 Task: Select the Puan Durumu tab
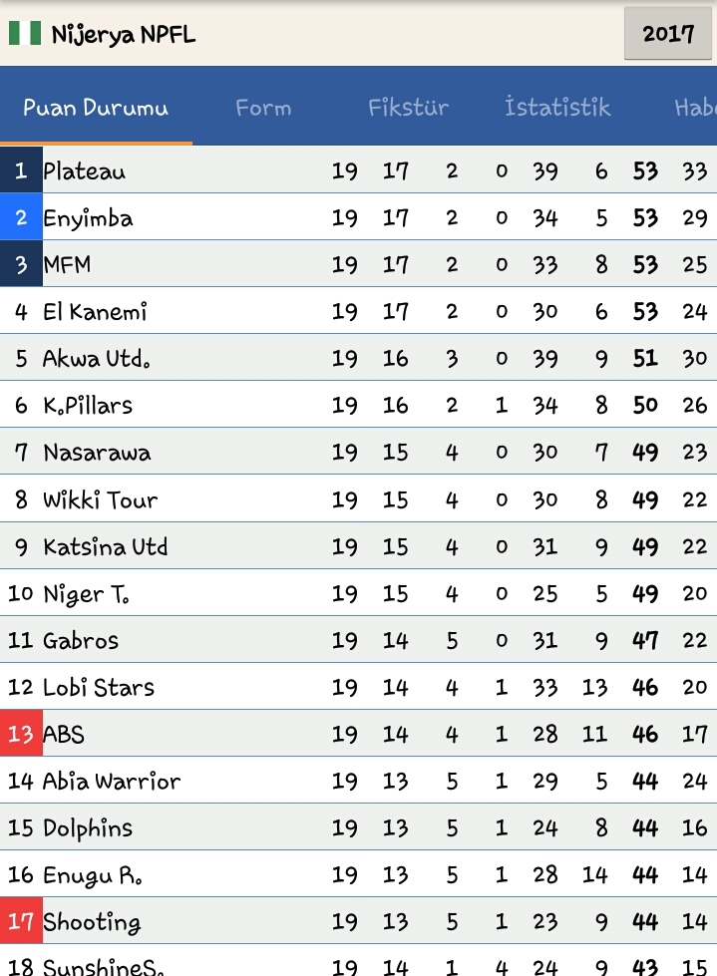pos(96,108)
